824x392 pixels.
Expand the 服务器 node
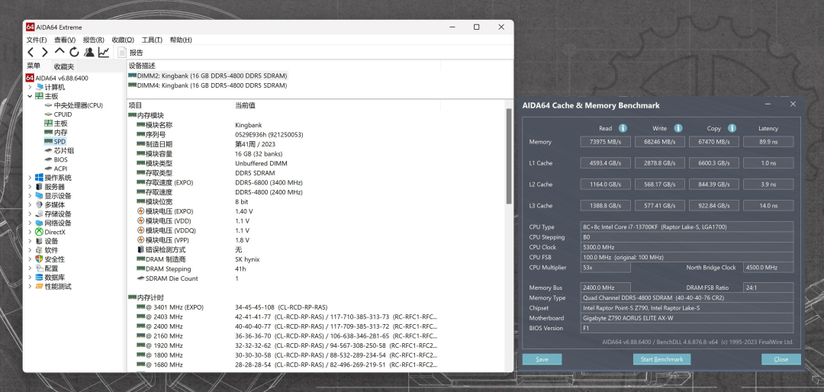pos(30,187)
